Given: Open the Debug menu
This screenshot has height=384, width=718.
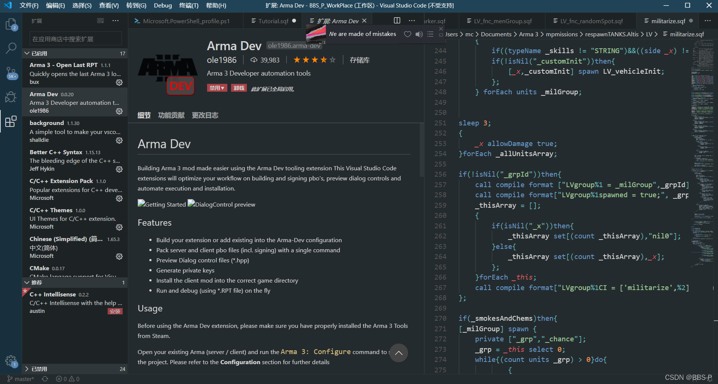Looking at the screenshot, I should (163, 5).
